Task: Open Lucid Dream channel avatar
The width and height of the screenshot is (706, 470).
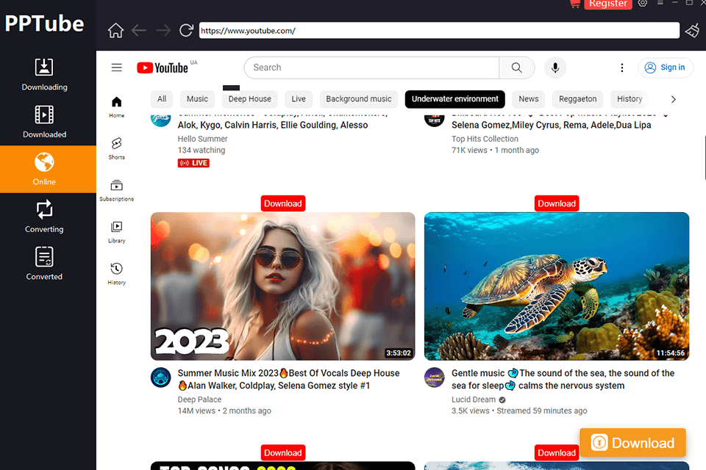Action: 435,377
